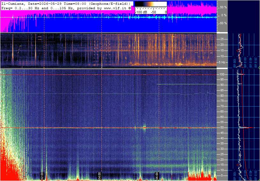Viewport: 260px width, 181px height.
Task: Click the bright burst on the 50 Hz line
Action: point(145,128)
